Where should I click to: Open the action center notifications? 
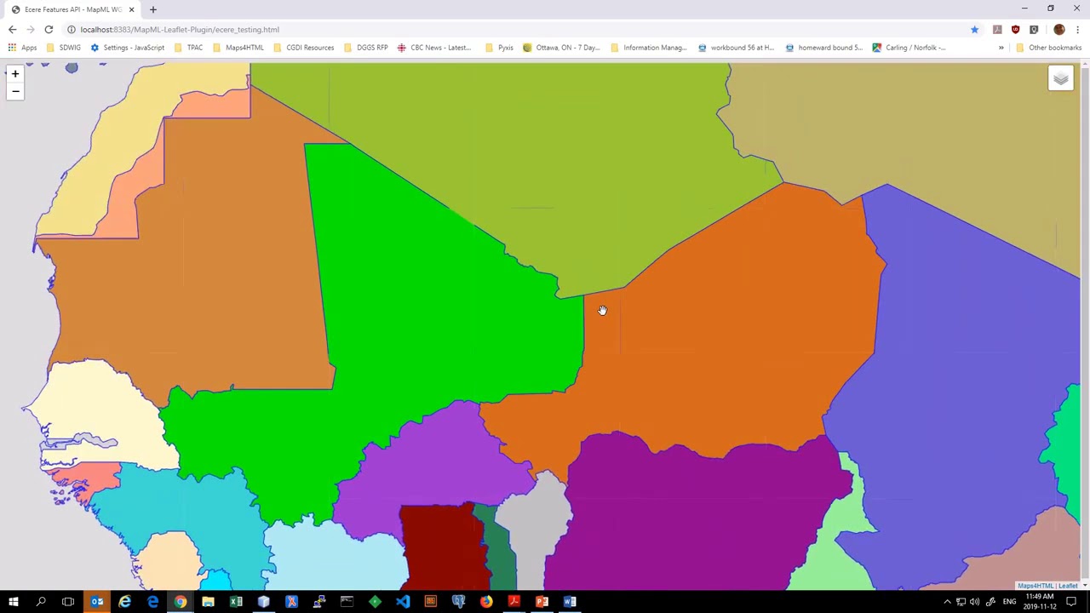pos(1071,602)
